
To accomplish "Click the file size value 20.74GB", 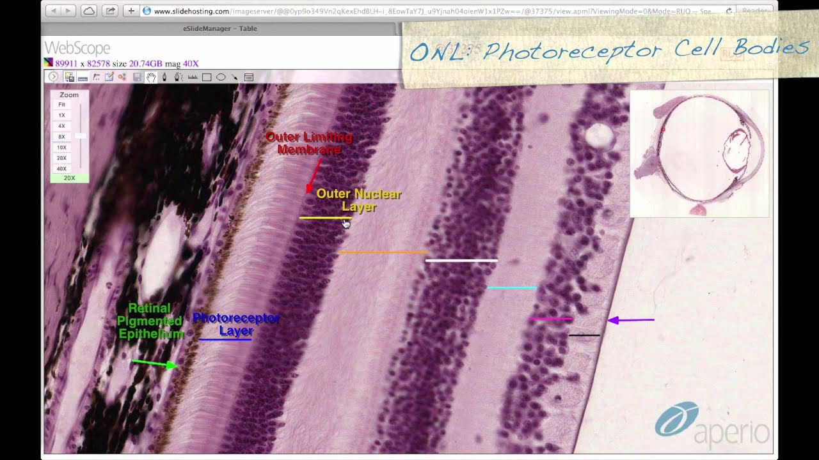I will (146, 64).
